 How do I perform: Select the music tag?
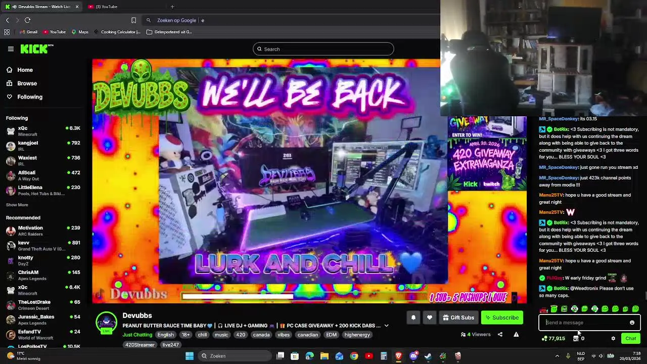point(221,335)
